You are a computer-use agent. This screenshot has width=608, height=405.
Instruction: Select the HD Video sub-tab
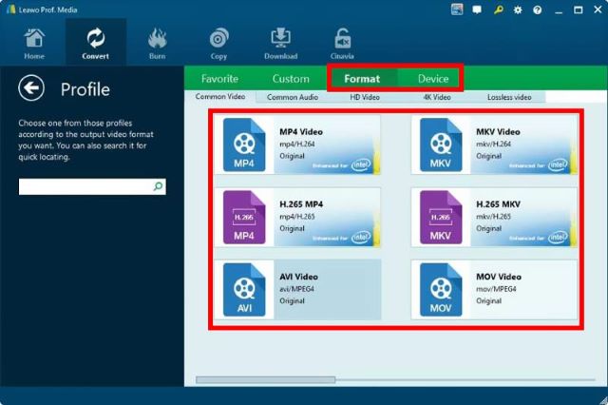click(365, 97)
